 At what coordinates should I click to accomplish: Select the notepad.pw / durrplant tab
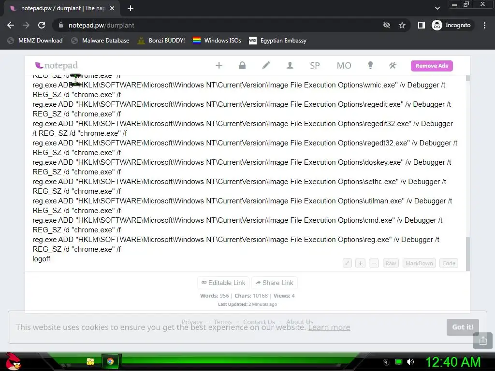pyautogui.click(x=61, y=8)
